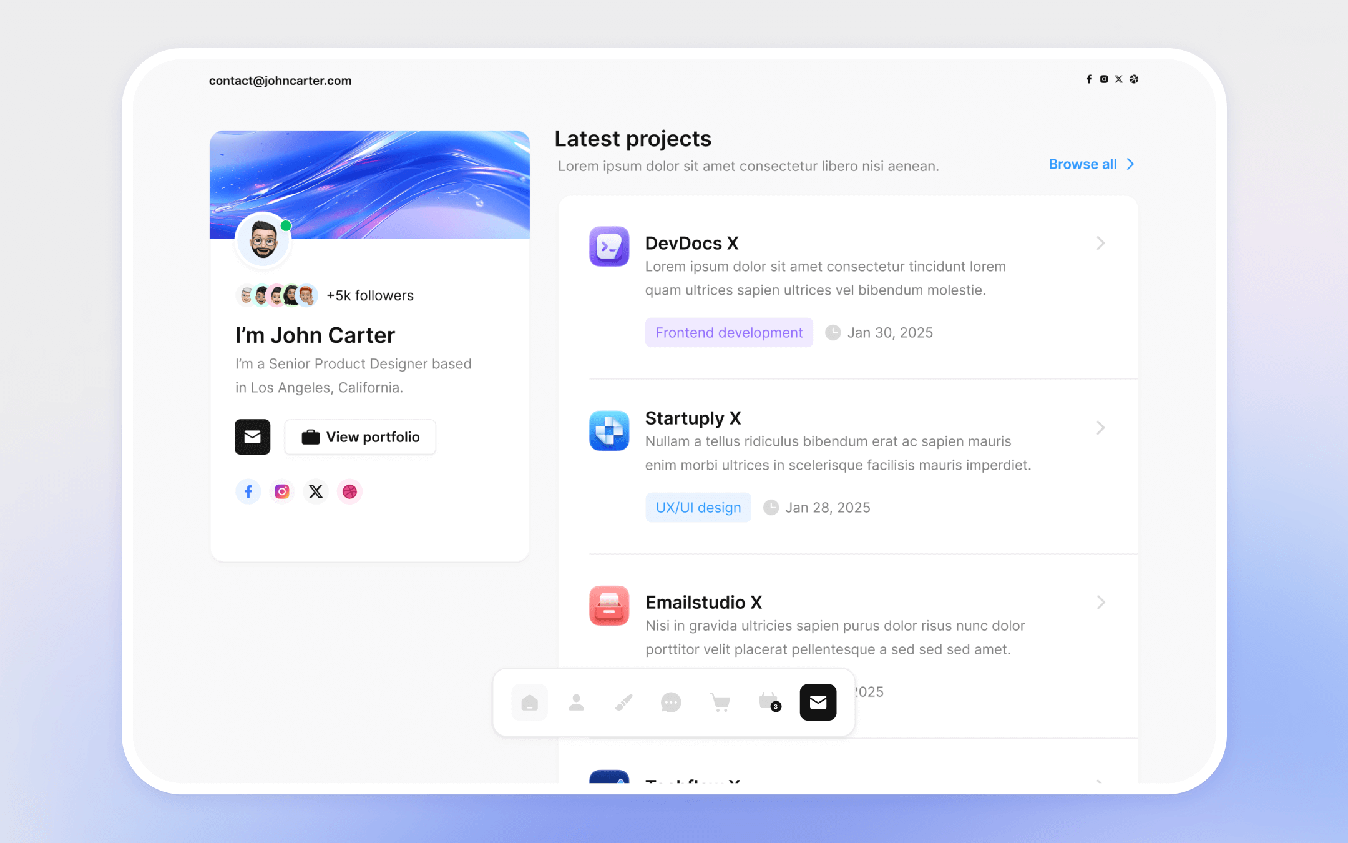Click the black mail button in the profile card
The width and height of the screenshot is (1348, 843).
(253, 436)
